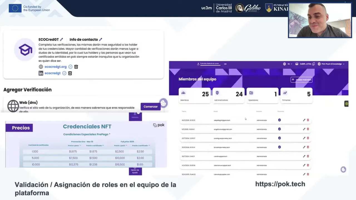The height and width of the screenshot is (200, 356).
Task: Click the verified badge beside ecocredgt.org
Action: pyautogui.click(x=70, y=67)
